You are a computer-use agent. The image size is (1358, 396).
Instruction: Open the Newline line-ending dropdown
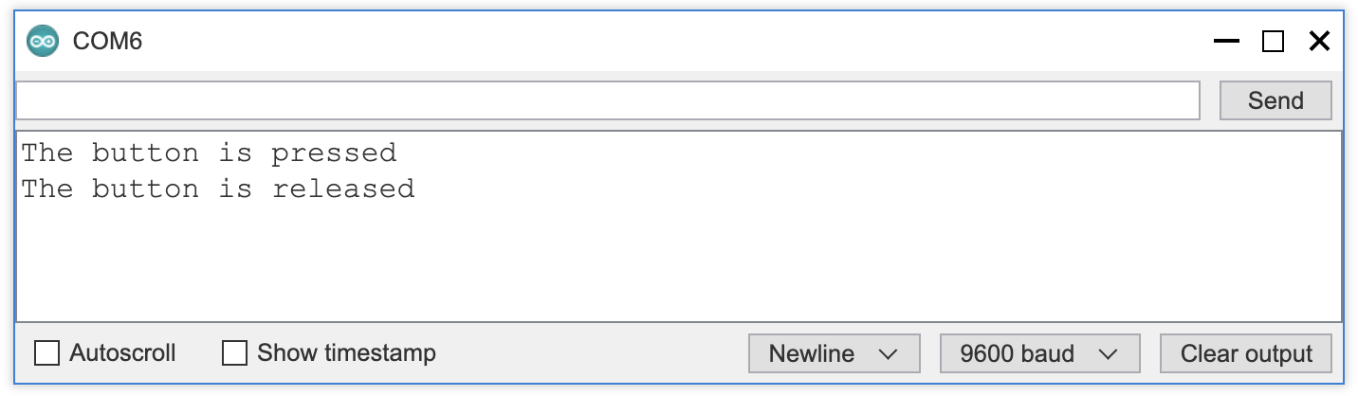pos(834,353)
